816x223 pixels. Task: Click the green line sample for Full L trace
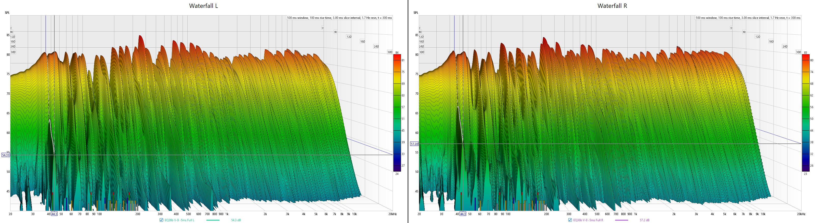(213, 220)
